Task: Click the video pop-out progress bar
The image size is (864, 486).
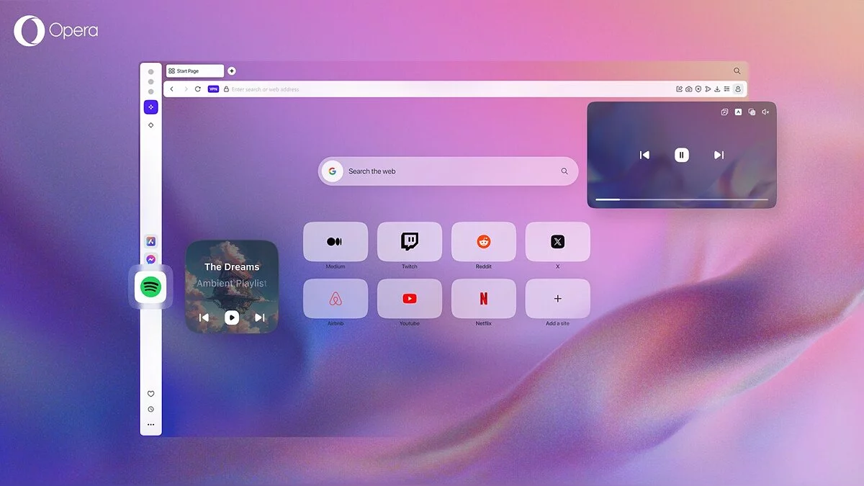Action: 682,199
